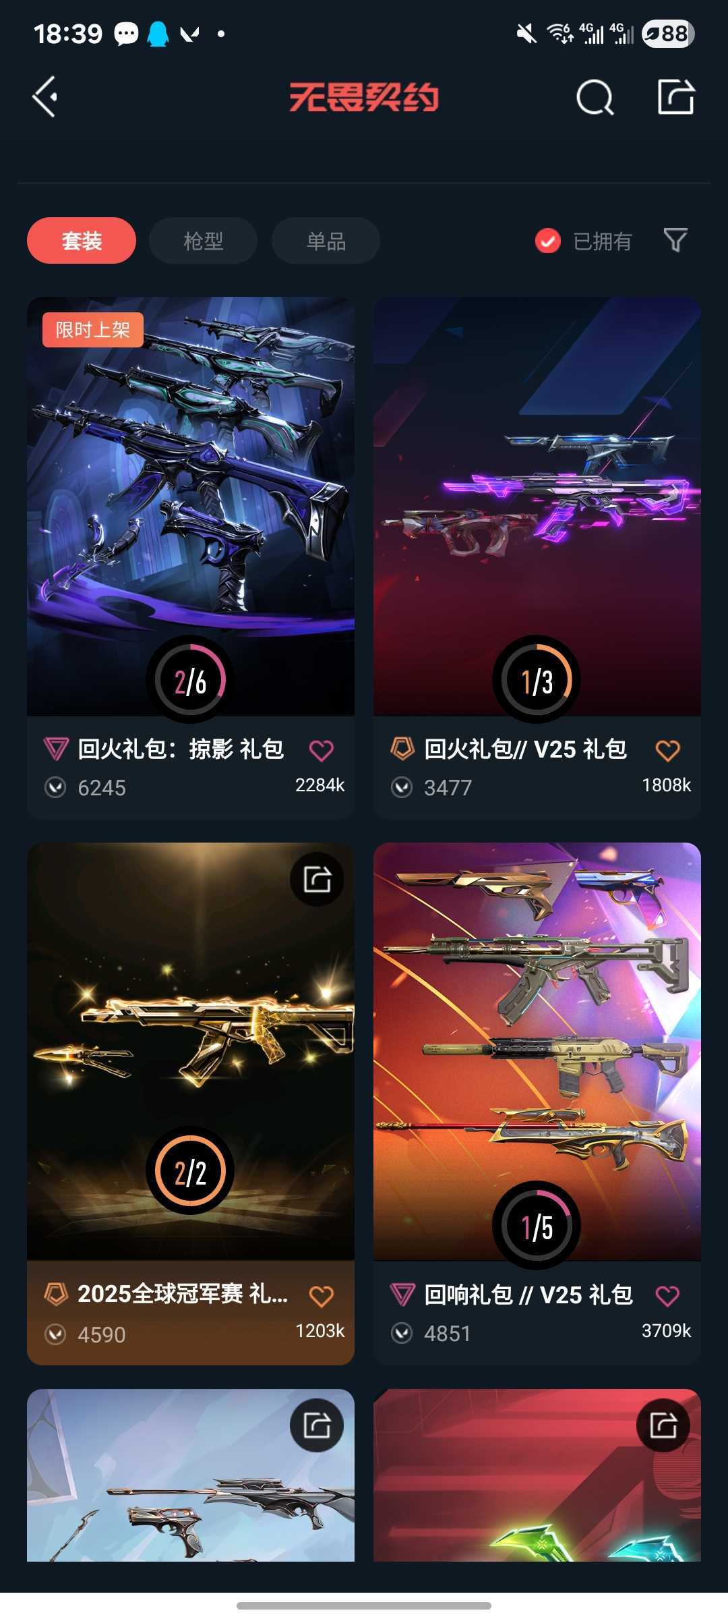Share the silver sniper bundle card
The height and width of the screenshot is (1619, 728).
317,1425
